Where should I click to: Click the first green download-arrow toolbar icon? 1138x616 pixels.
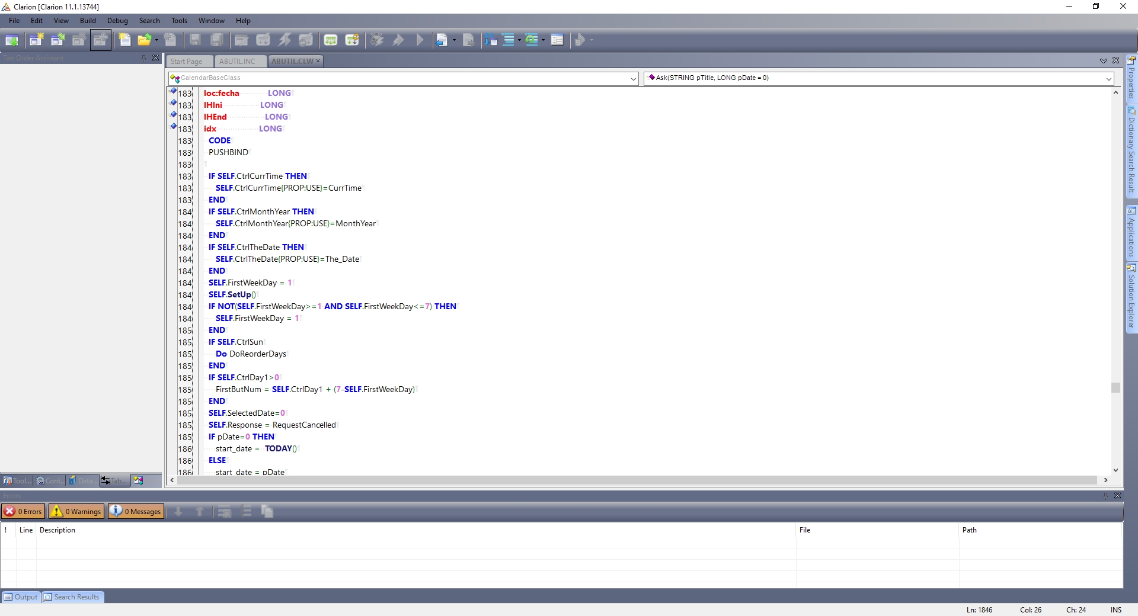pos(12,40)
